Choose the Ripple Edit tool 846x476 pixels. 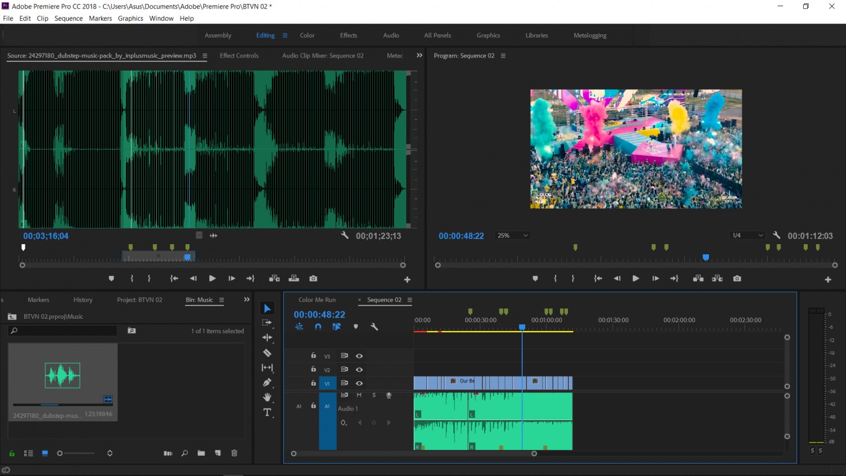pos(267,337)
